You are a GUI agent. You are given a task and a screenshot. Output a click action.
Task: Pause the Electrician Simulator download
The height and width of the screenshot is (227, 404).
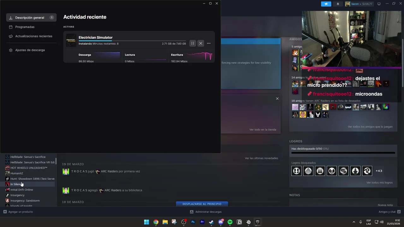click(193, 44)
